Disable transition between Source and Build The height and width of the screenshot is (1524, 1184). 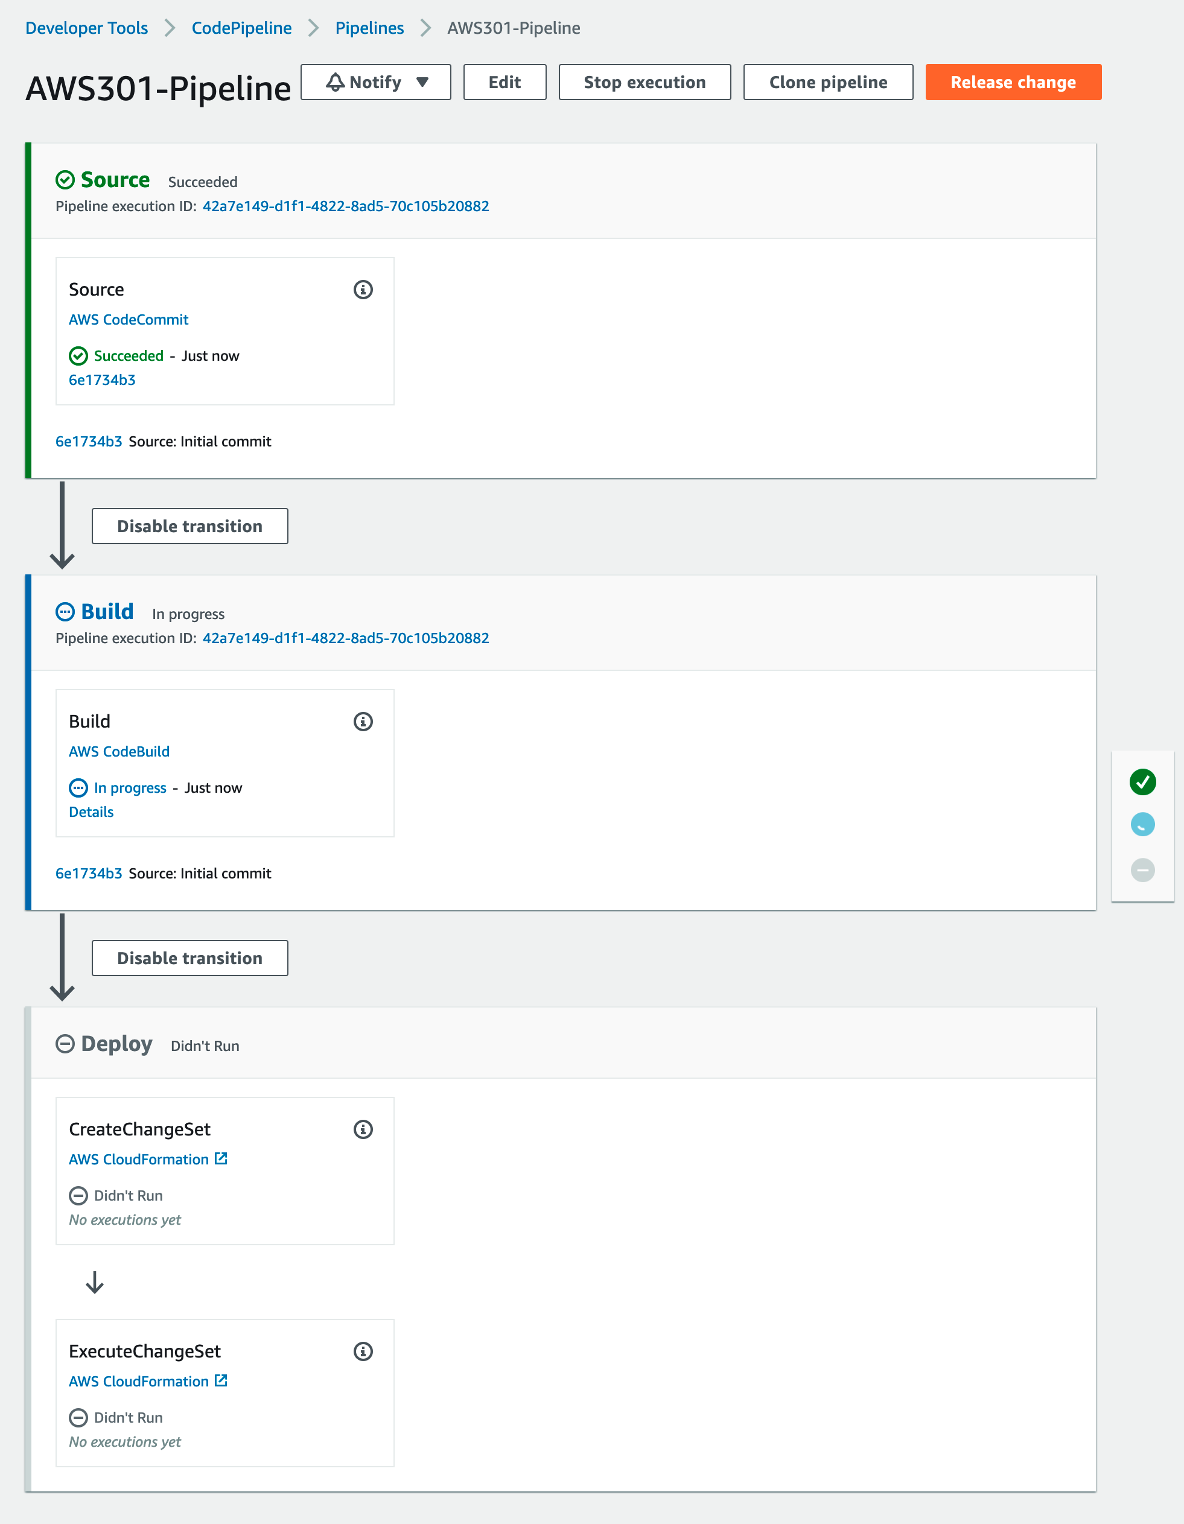pyautogui.click(x=190, y=526)
